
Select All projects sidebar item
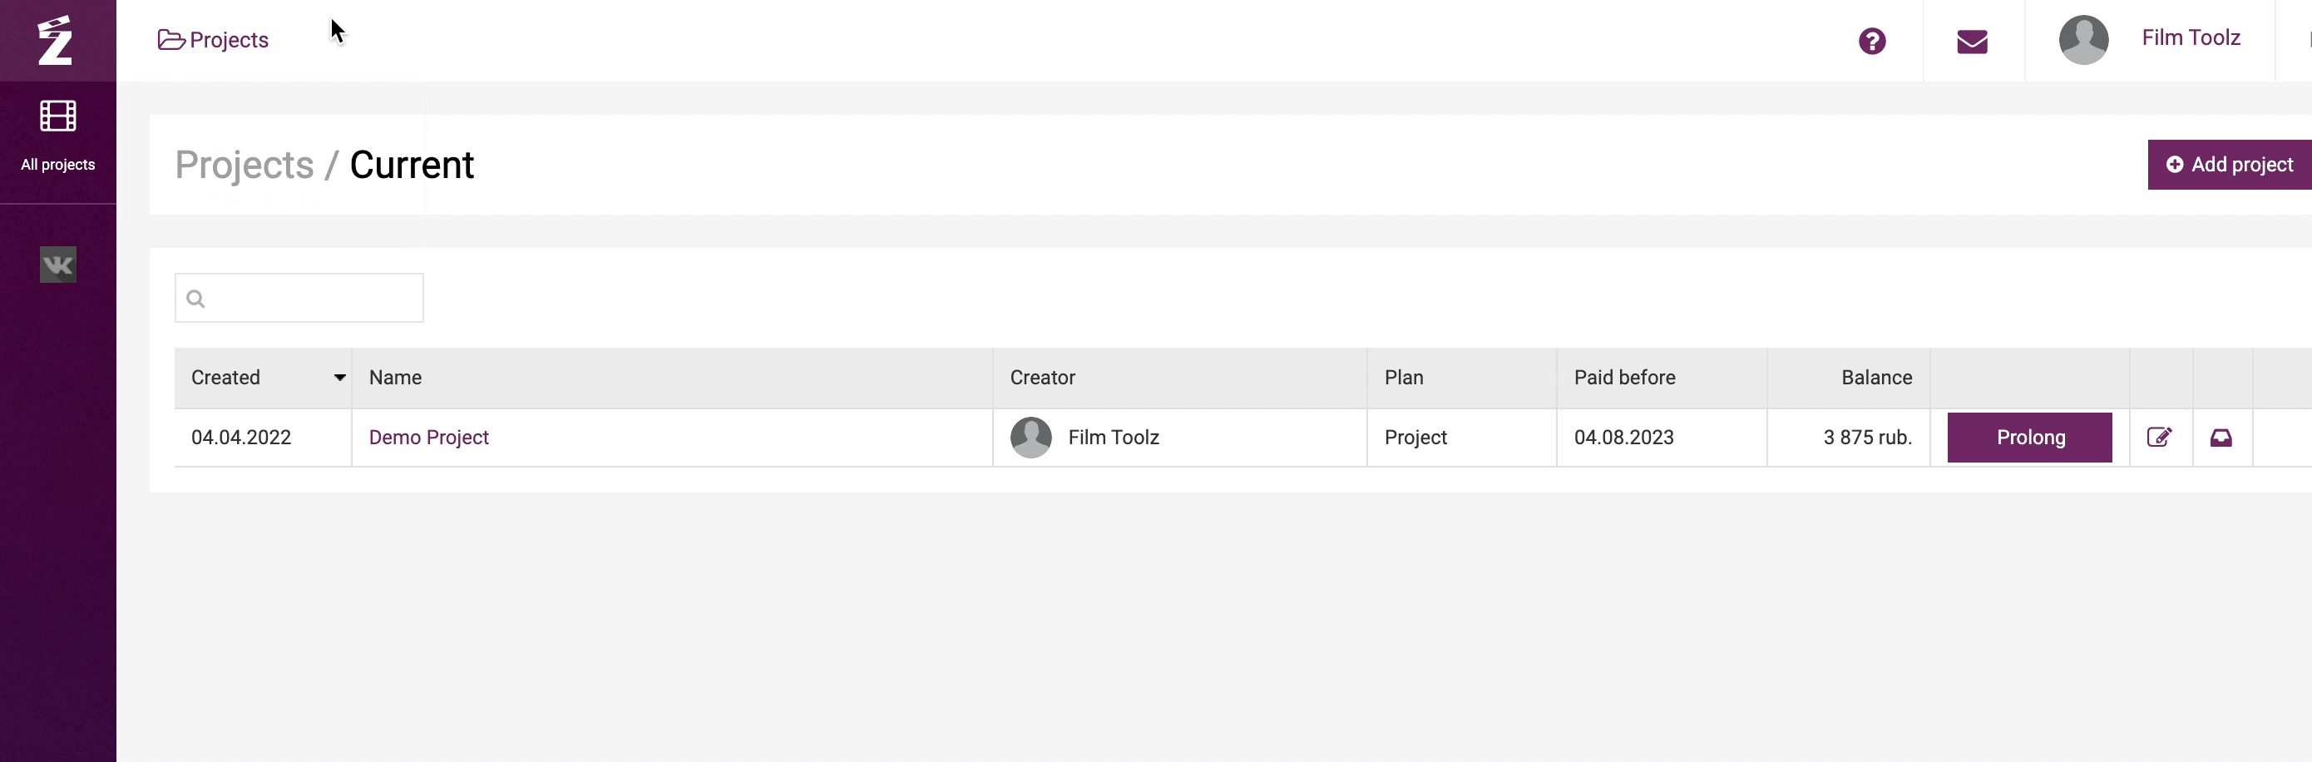[x=57, y=164]
